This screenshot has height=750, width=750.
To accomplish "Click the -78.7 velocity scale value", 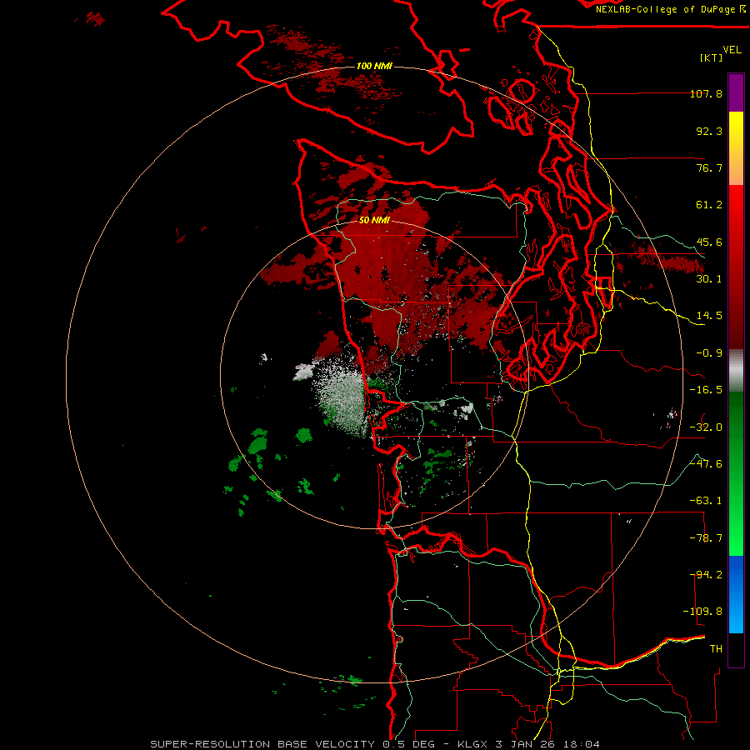I will 706,538.
